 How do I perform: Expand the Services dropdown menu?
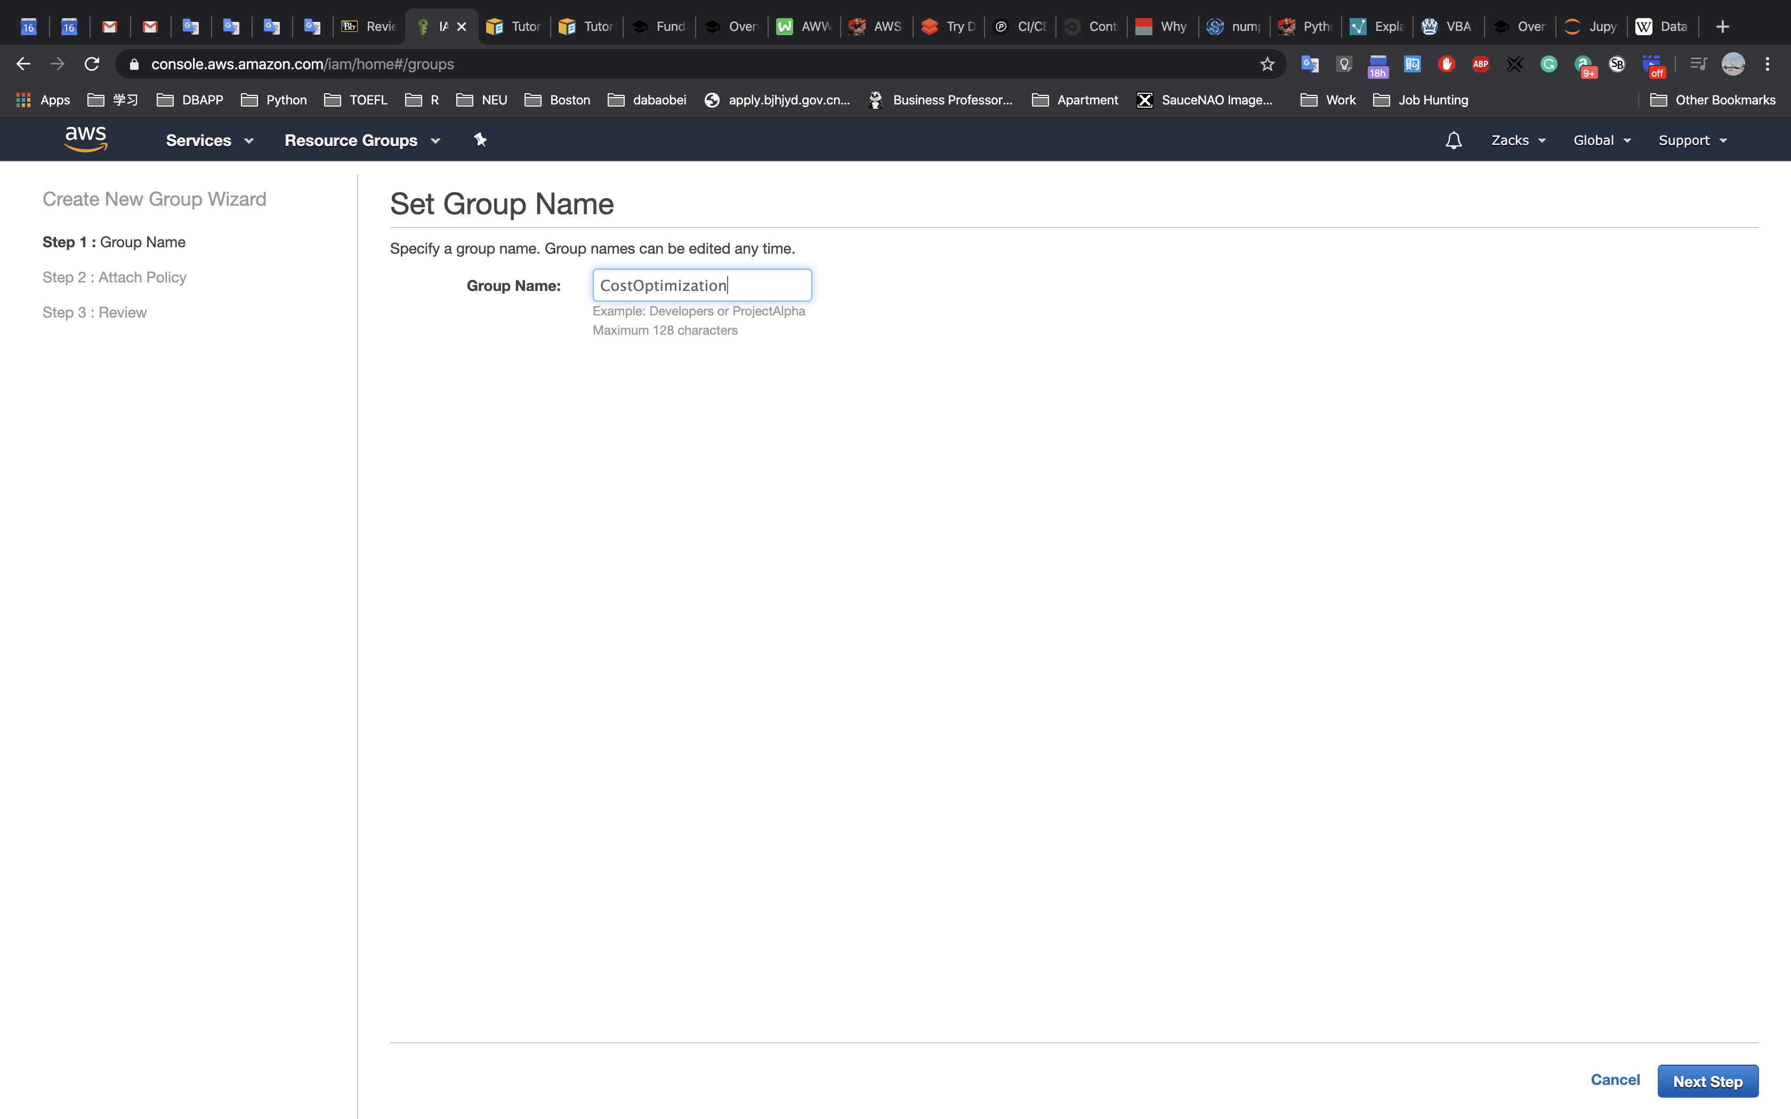[x=209, y=141]
